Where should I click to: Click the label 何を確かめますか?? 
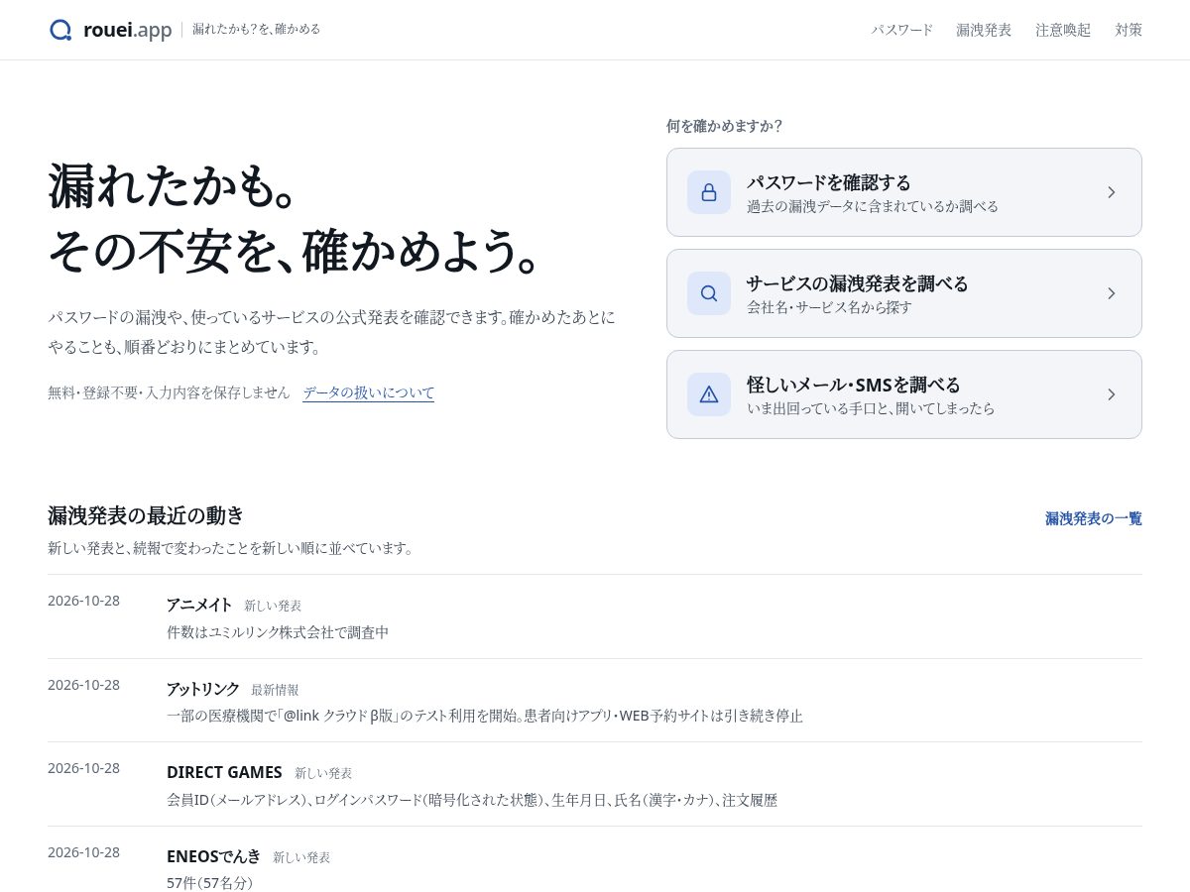725,126
